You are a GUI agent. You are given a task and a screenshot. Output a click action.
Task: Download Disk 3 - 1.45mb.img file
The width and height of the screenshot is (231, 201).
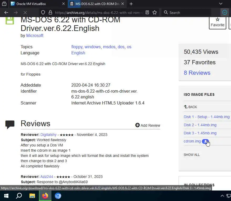[200, 133]
